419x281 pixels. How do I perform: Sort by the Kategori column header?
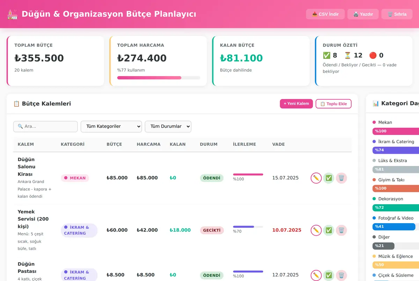[73, 144]
